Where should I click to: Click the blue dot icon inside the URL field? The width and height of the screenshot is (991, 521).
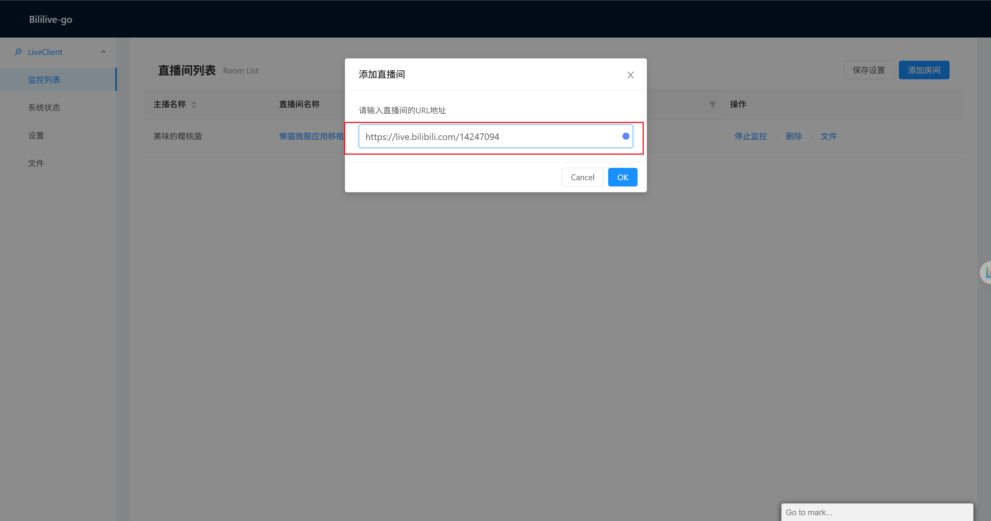626,136
